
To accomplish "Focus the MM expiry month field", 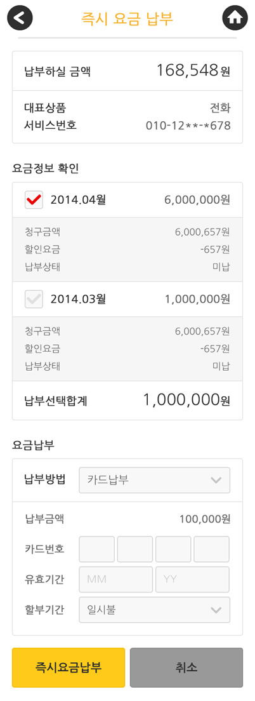I will point(115,579).
